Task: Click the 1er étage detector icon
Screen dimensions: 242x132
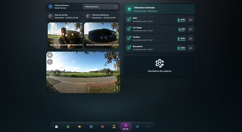Action: (129, 29)
